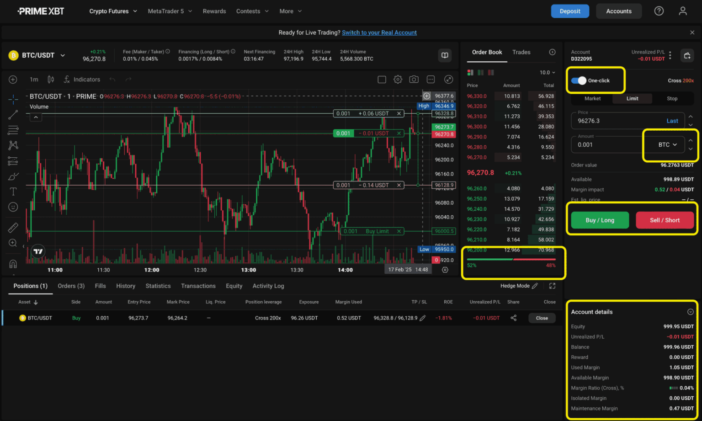Change order book price grouping from 10.0
The image size is (702, 421).
click(547, 72)
